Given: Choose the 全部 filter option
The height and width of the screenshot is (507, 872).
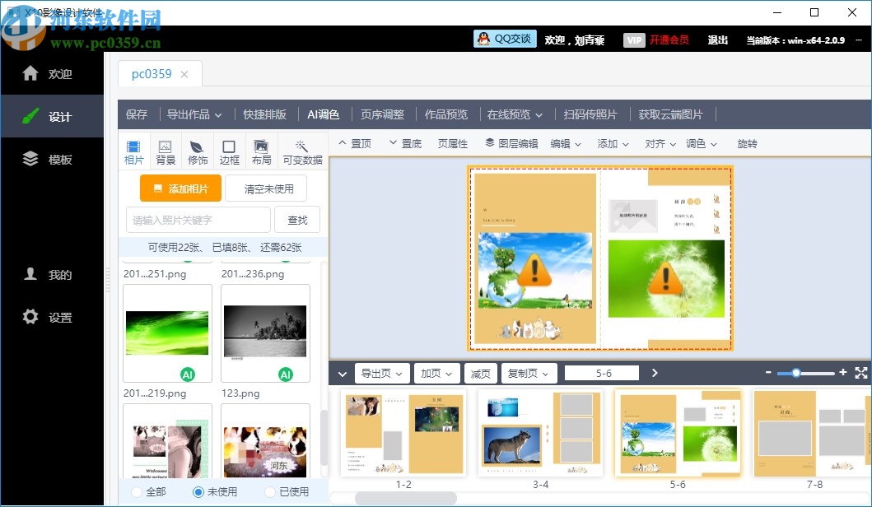Looking at the screenshot, I should pos(134,491).
